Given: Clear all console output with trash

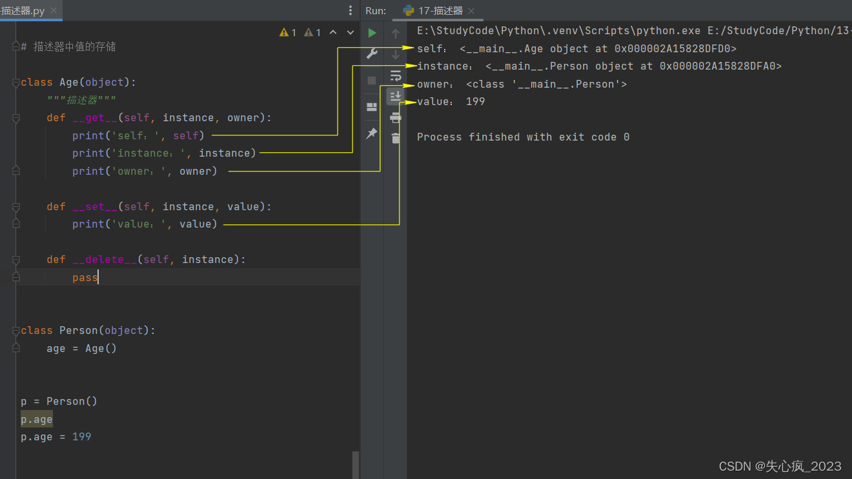Looking at the screenshot, I should click(396, 138).
